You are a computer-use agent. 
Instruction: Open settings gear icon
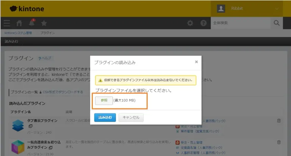[190, 23]
